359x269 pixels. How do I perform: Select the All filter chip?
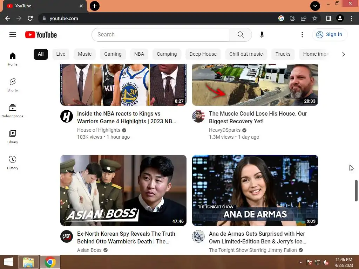[41, 54]
